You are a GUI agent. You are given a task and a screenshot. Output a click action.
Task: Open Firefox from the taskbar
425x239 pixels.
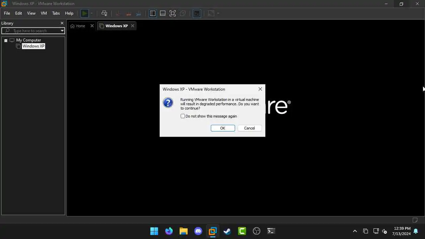(x=169, y=231)
